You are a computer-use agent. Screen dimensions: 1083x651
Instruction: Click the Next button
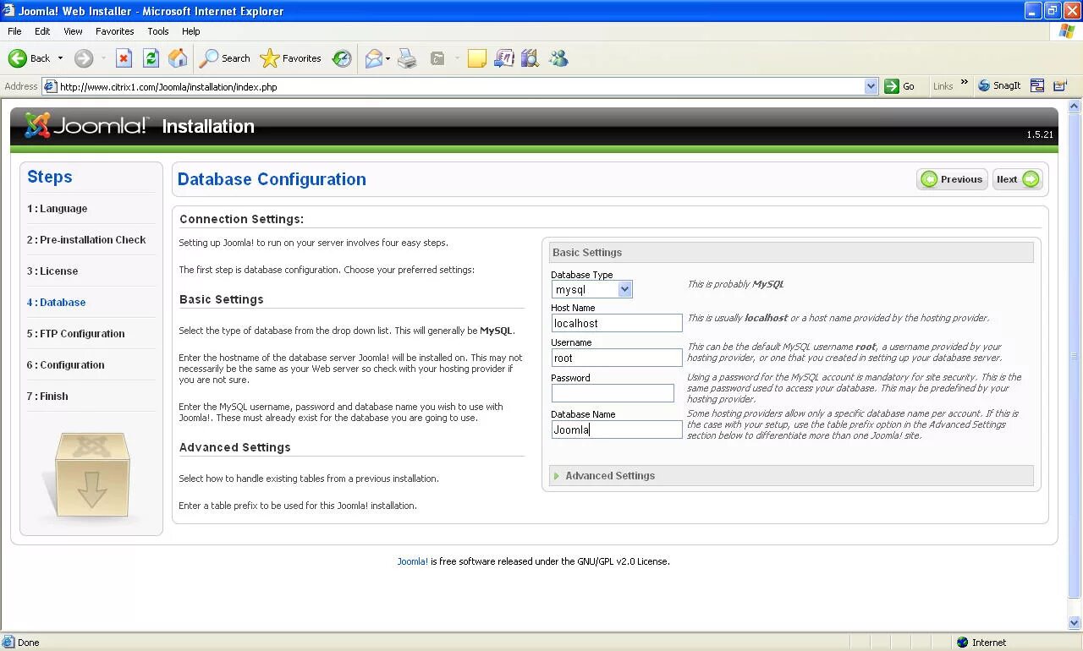[1017, 179]
